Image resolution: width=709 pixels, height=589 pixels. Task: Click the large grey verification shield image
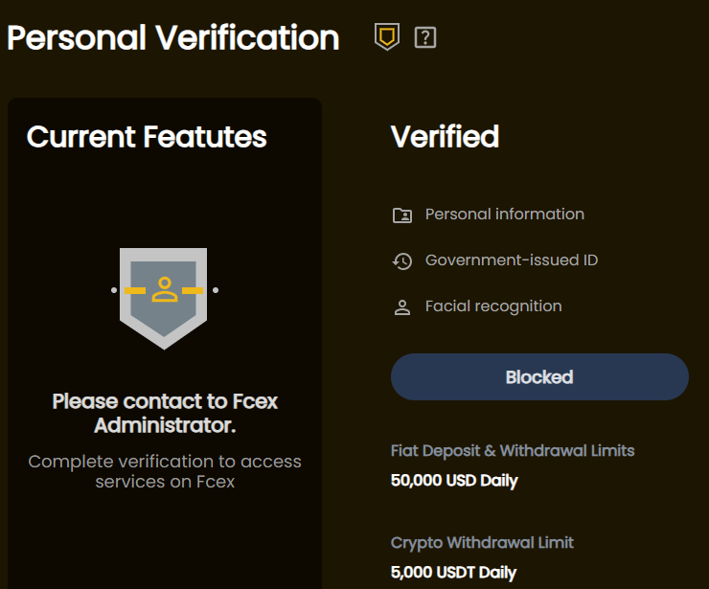point(164,299)
